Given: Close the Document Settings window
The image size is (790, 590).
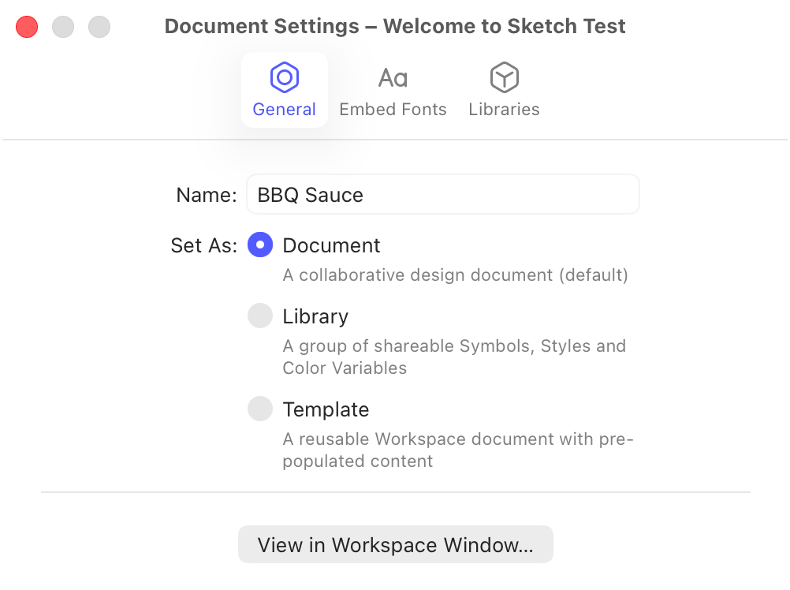Looking at the screenshot, I should point(27,27).
